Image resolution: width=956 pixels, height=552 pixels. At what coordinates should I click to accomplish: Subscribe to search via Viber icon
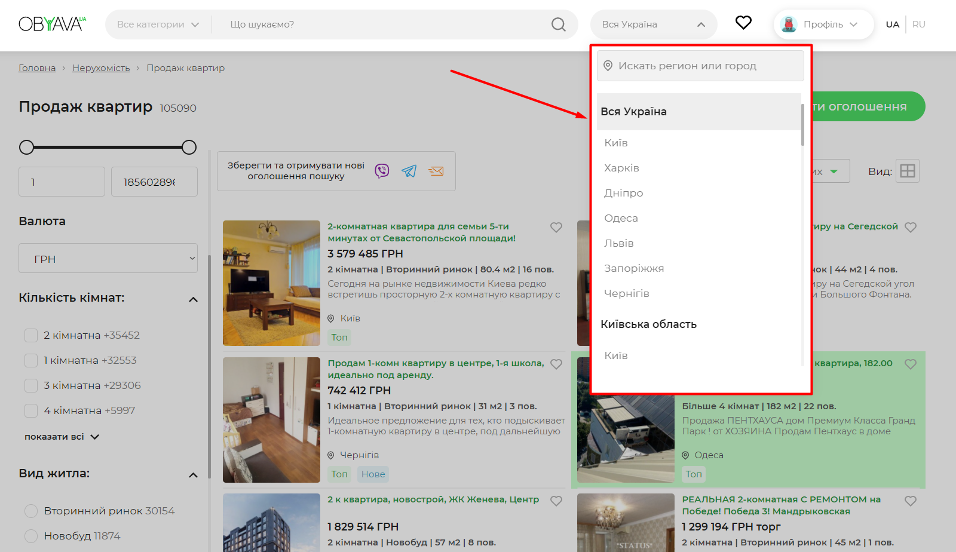tap(382, 171)
